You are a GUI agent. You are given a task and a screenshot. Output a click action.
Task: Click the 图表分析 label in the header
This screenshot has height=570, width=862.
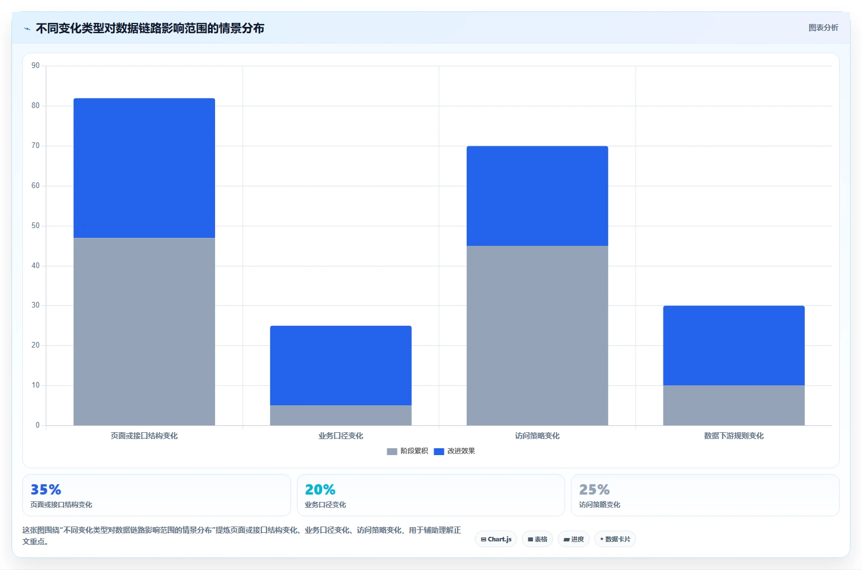823,27
